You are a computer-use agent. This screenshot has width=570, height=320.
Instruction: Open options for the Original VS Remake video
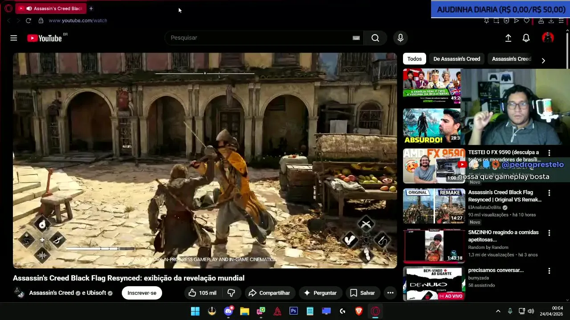click(549, 193)
